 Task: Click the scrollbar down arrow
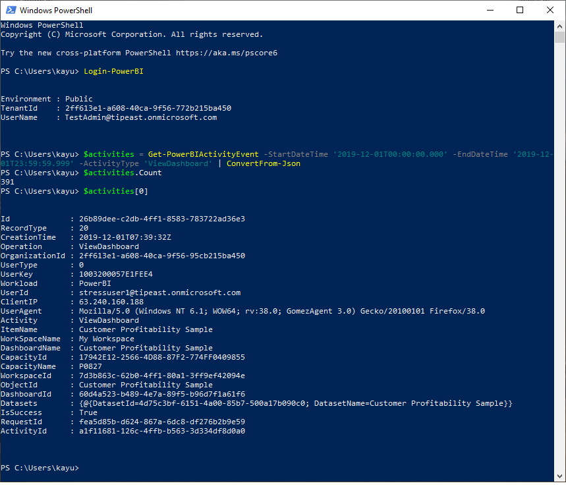click(559, 476)
